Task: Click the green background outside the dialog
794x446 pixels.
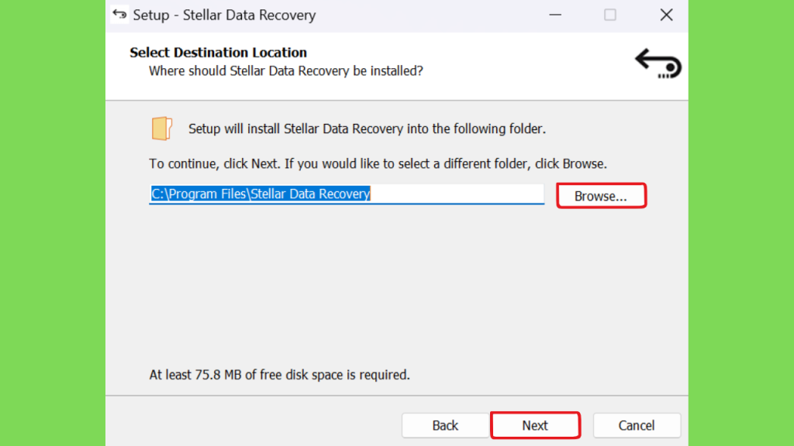Action: (53, 223)
